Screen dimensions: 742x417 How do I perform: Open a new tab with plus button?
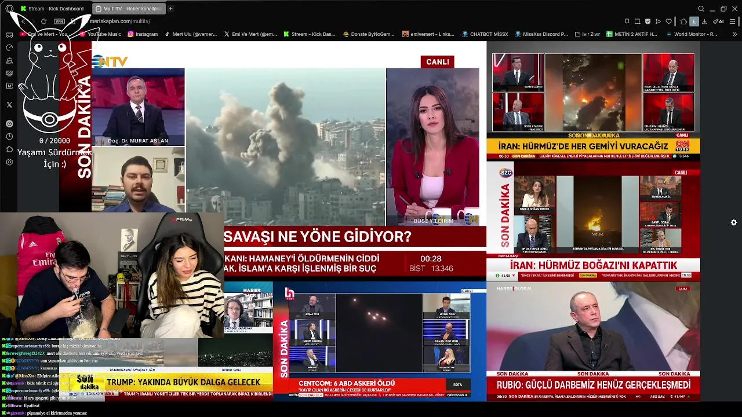(x=170, y=9)
